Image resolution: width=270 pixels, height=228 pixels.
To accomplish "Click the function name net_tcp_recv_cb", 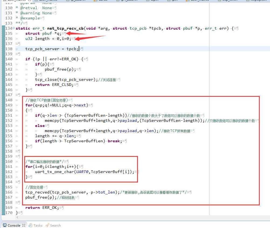I will coord(65,28).
